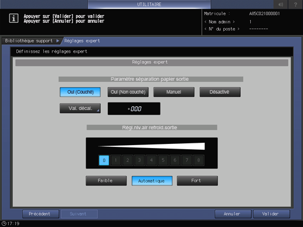Choose Manuel separation mode
This screenshot has width=303, height=227.
tap(174, 92)
